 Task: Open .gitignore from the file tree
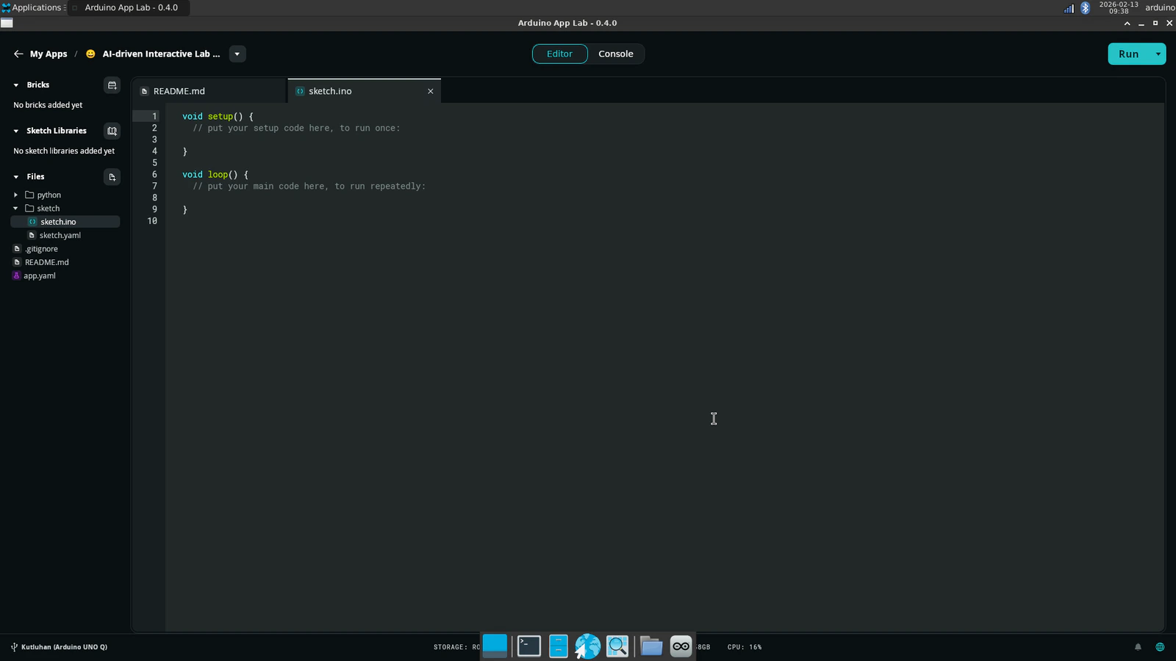(x=41, y=249)
